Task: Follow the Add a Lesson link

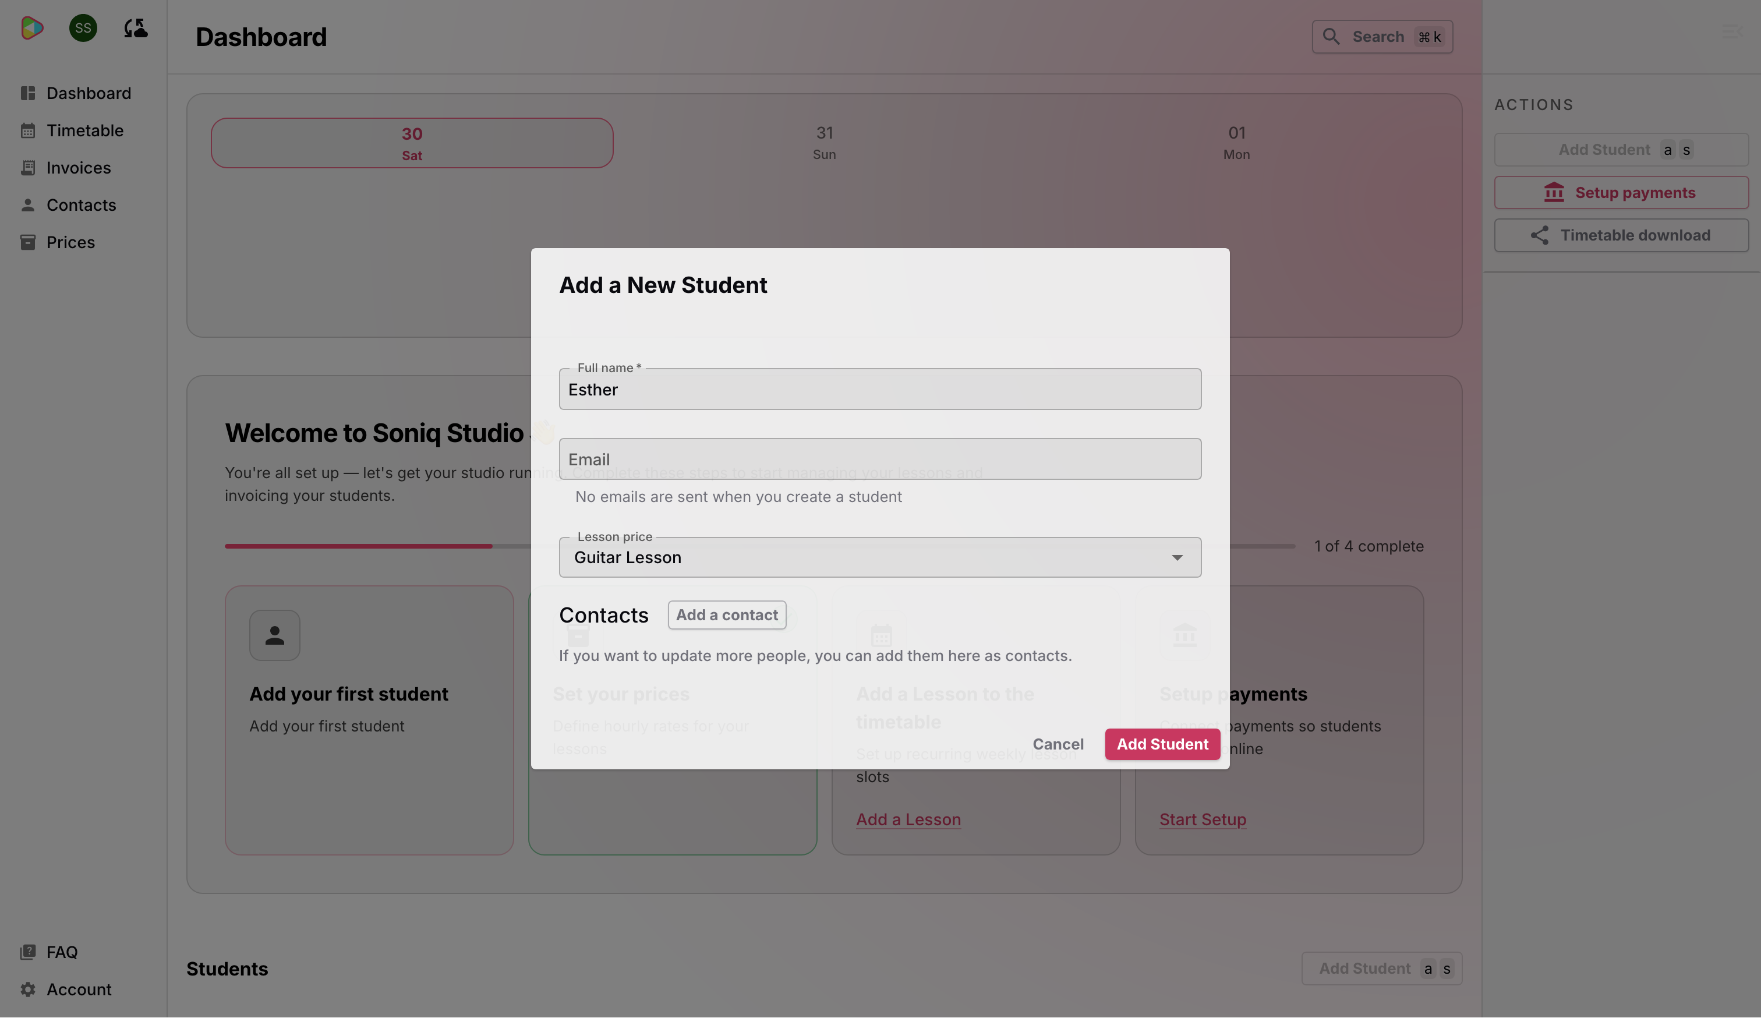Action: coord(908,819)
